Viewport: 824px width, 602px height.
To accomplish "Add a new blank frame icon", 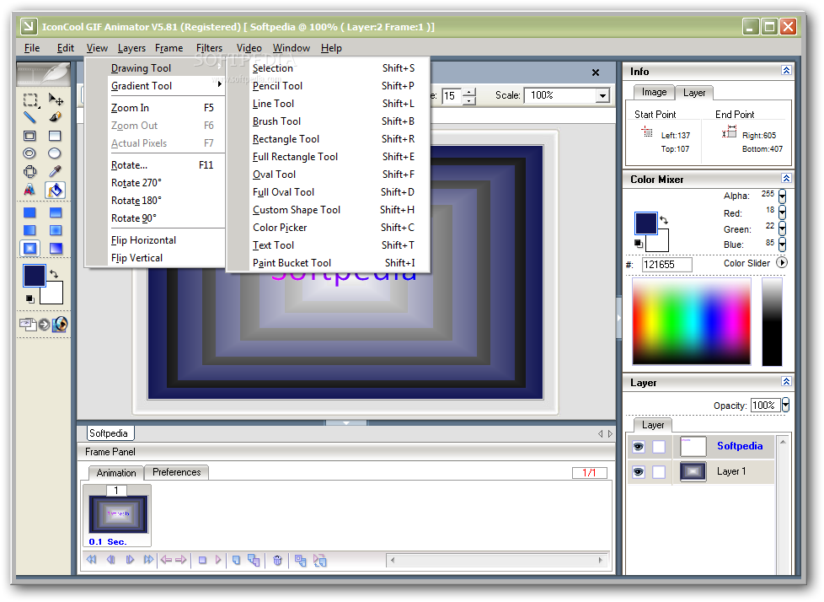I will (x=237, y=560).
